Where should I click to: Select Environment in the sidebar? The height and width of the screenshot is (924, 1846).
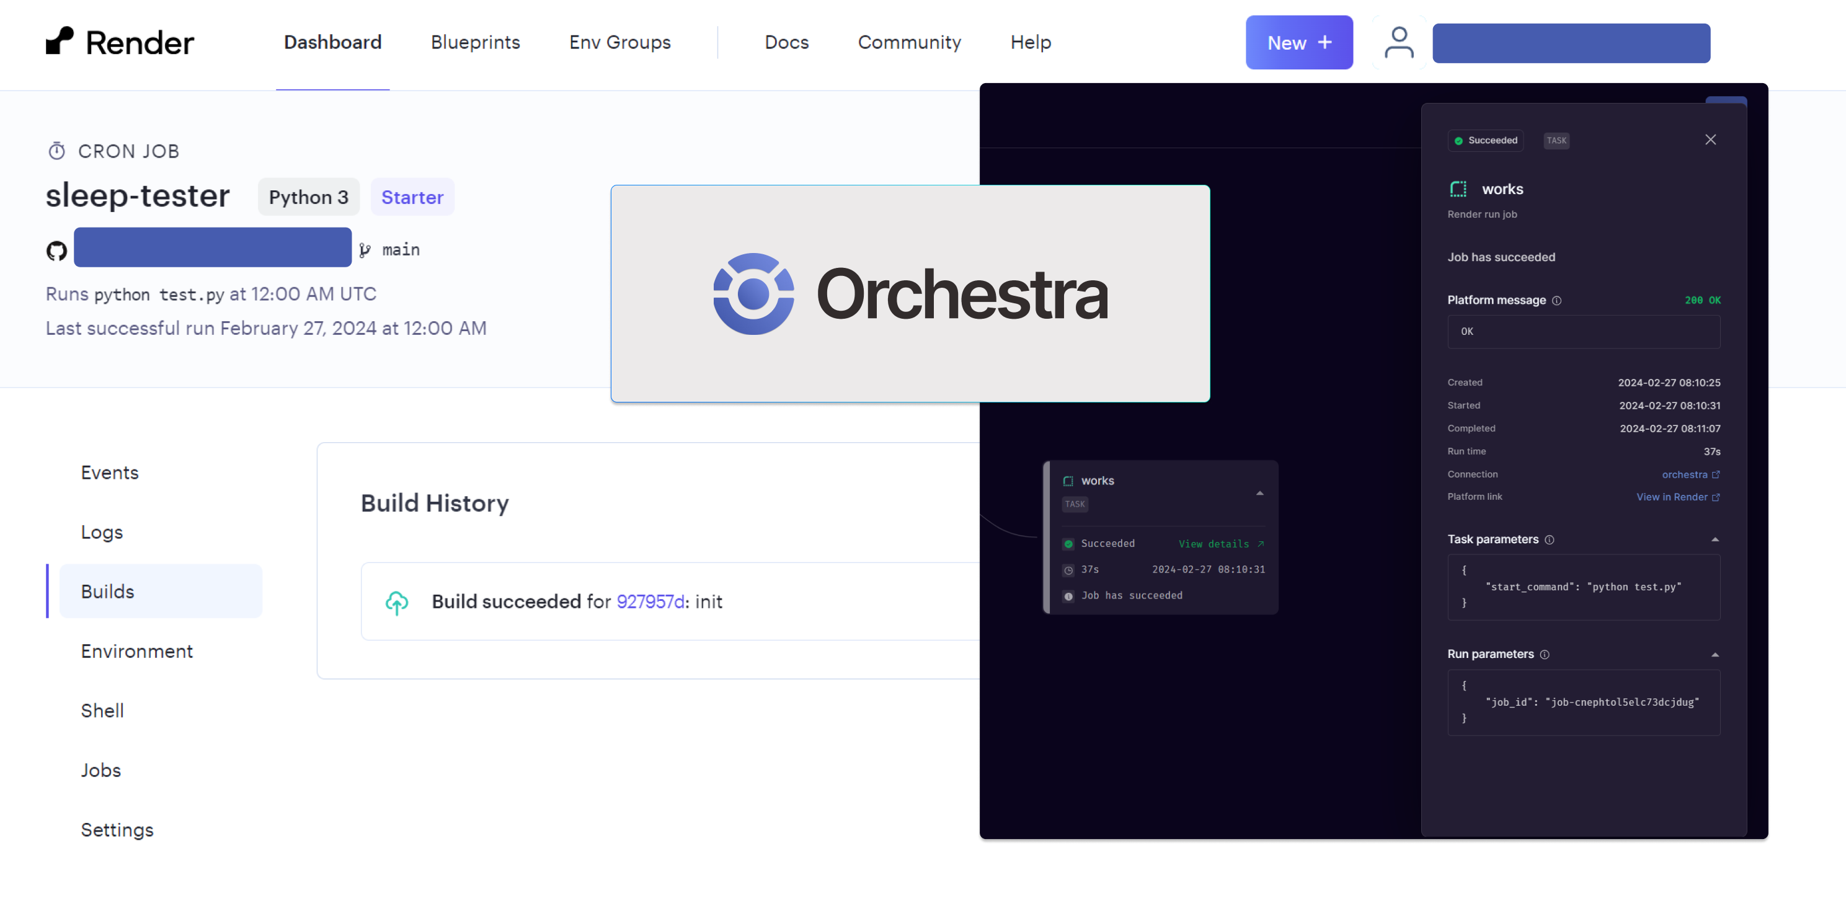[x=137, y=651]
